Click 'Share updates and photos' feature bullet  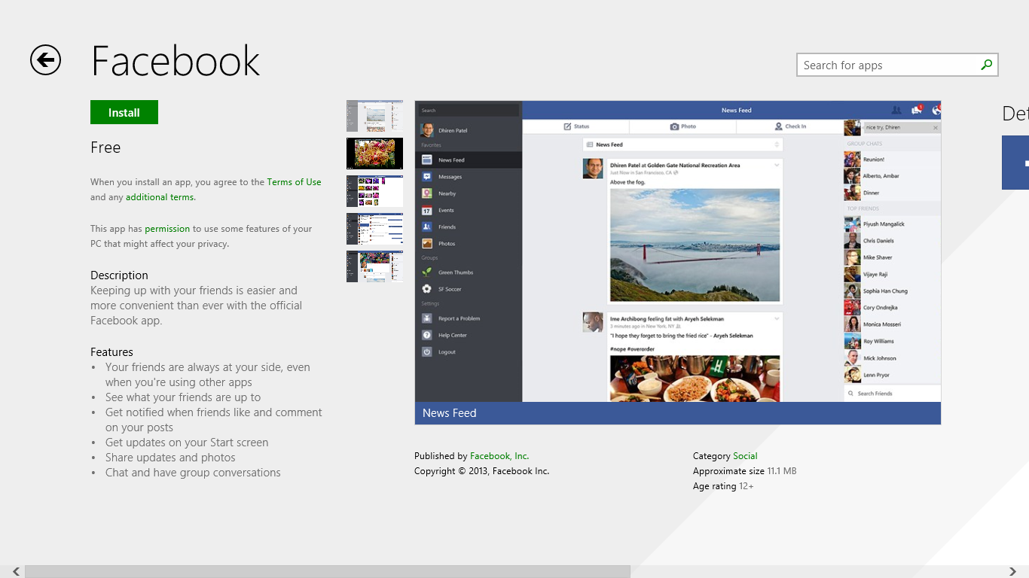pyautogui.click(x=170, y=457)
